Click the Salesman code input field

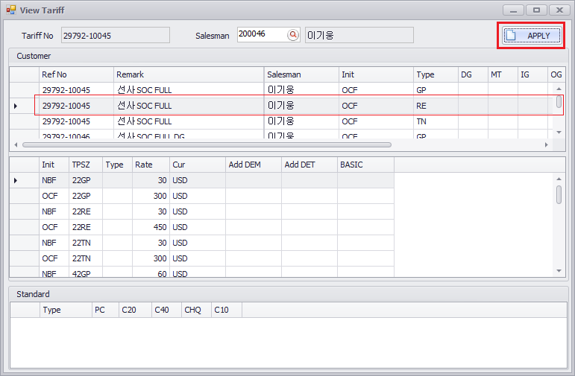click(261, 34)
